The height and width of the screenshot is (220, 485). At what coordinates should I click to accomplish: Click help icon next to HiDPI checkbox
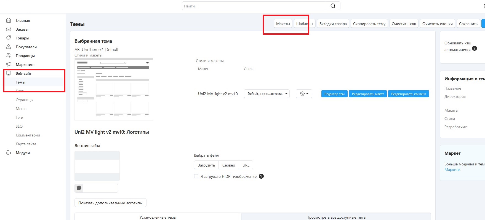(261, 176)
